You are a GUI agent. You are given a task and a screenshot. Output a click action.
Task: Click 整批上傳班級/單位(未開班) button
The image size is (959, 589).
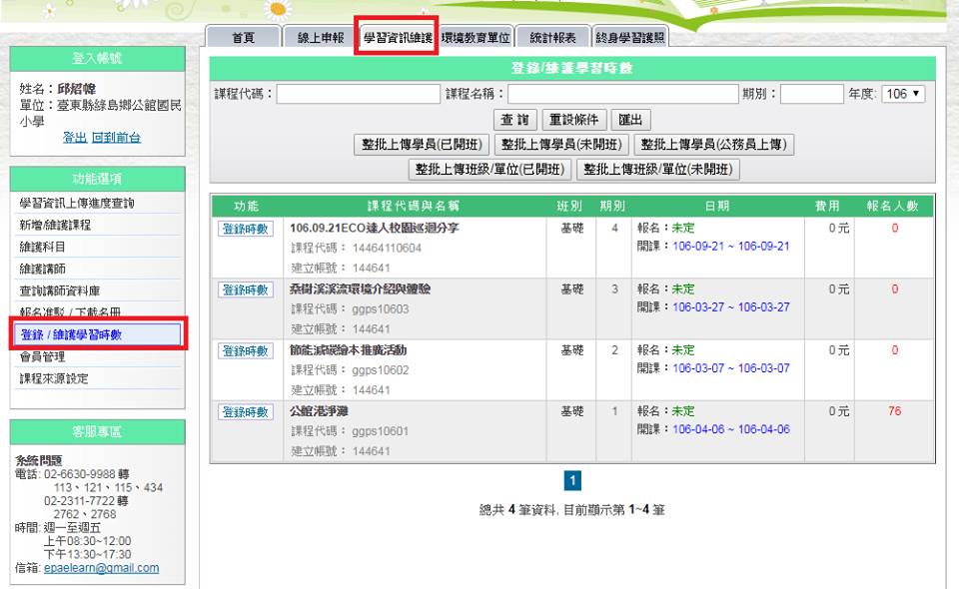coord(658,170)
